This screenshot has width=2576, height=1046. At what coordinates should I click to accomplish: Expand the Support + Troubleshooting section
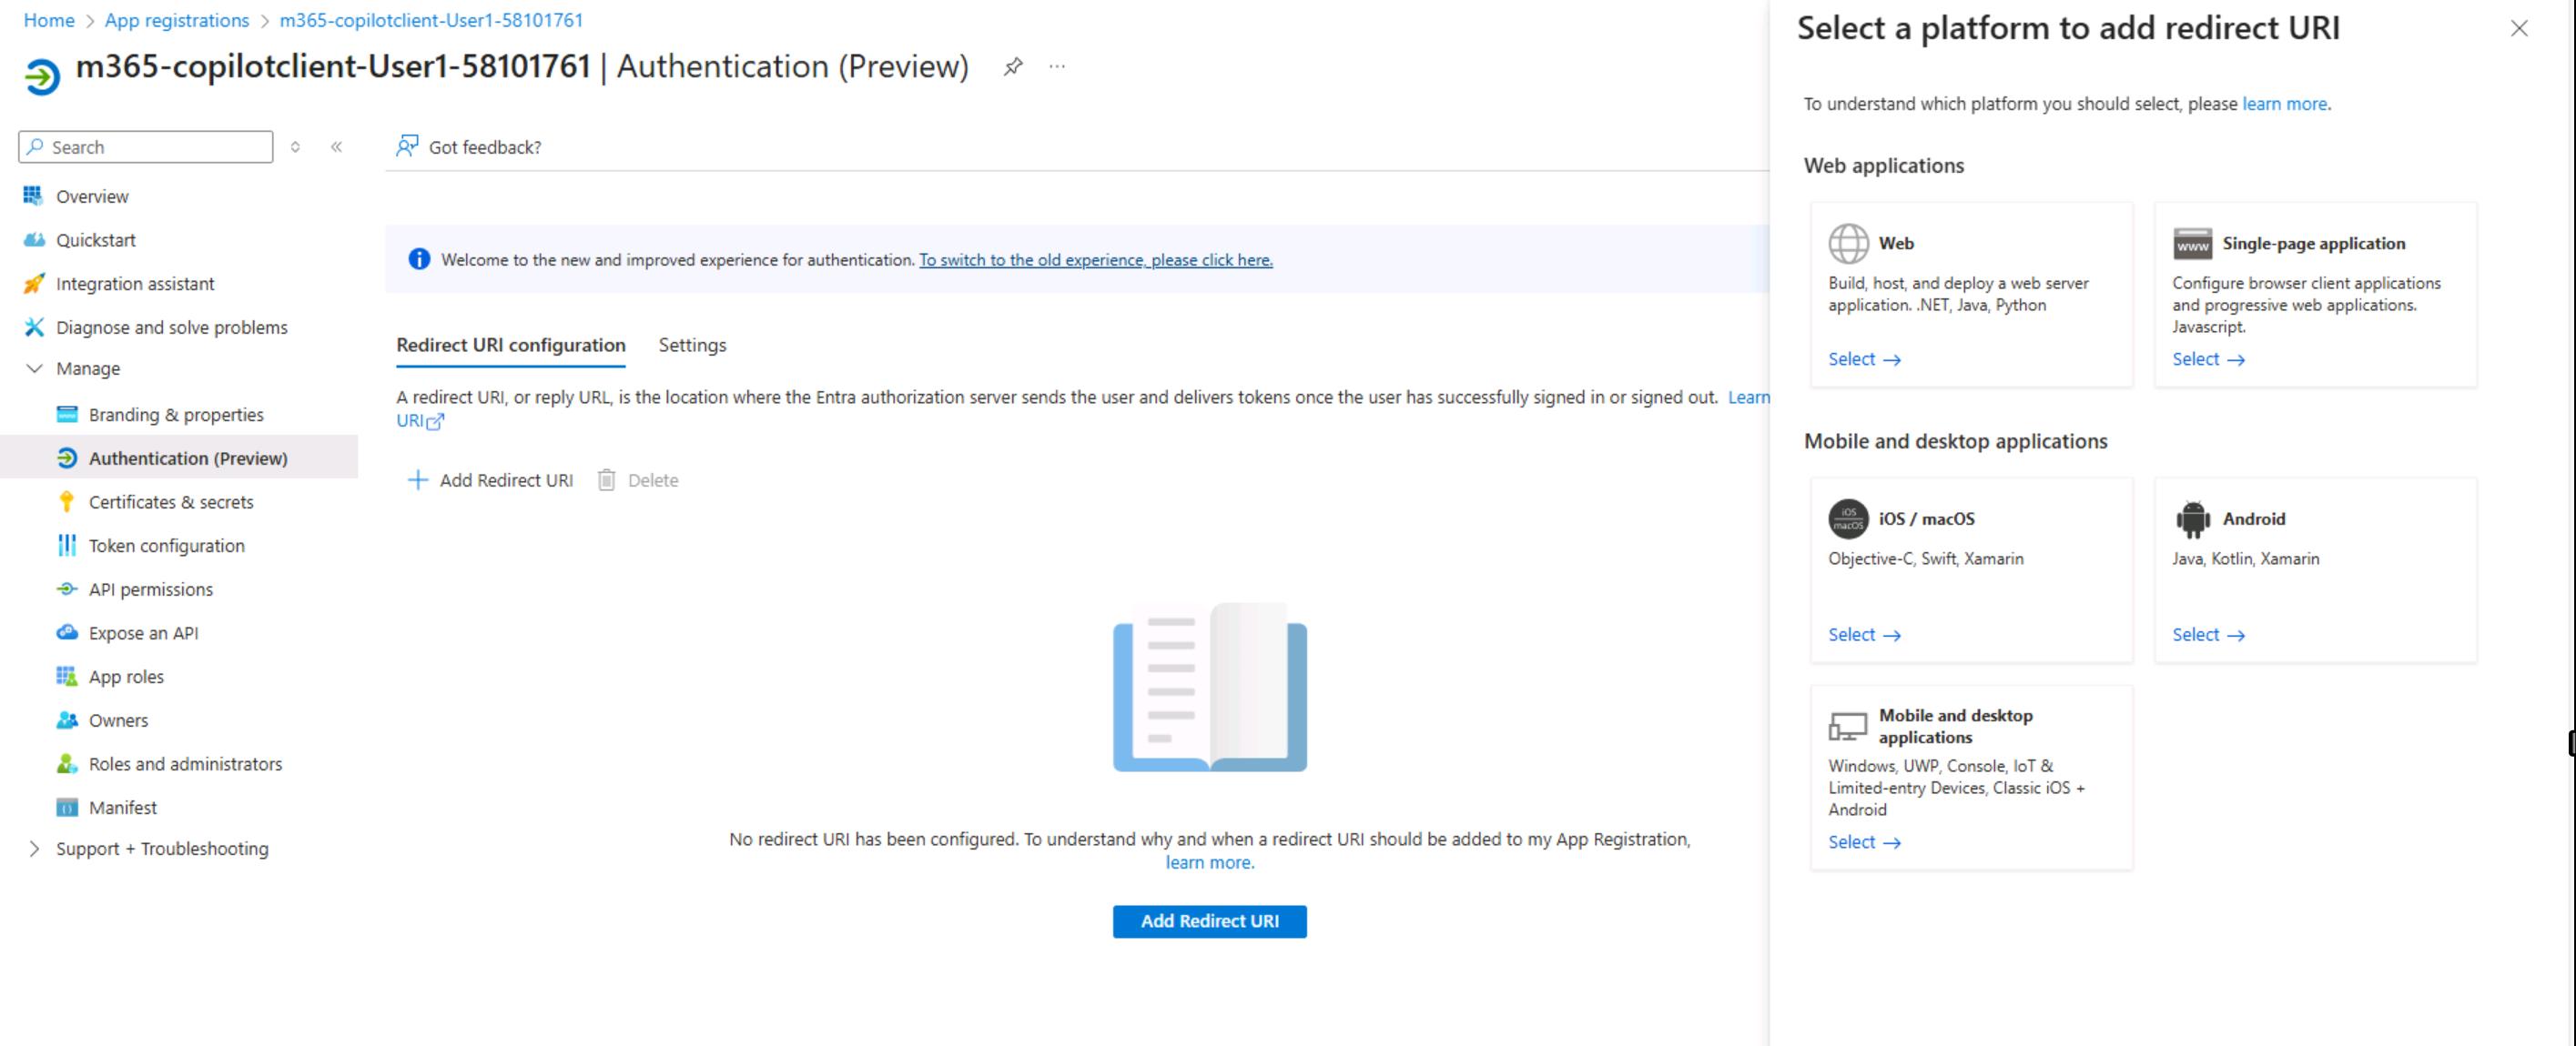pos(34,849)
